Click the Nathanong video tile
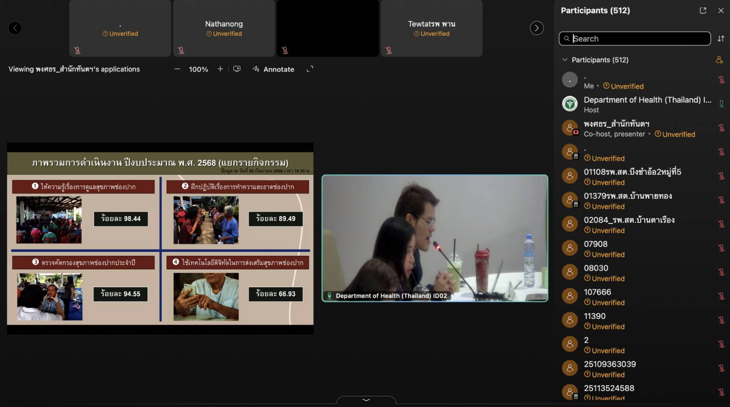Viewport: 730px width, 407px height. [x=224, y=29]
